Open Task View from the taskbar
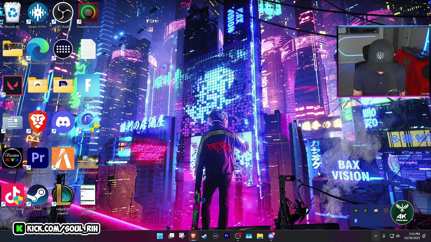This screenshot has width=431, height=242. [171, 236]
